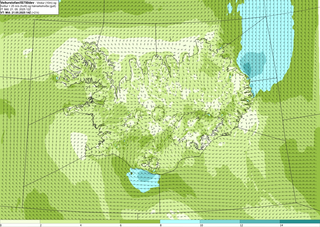Screen dimensions: 320x227
Task: Select the 8–10 light cyan legend segment
Action: point(180,221)
